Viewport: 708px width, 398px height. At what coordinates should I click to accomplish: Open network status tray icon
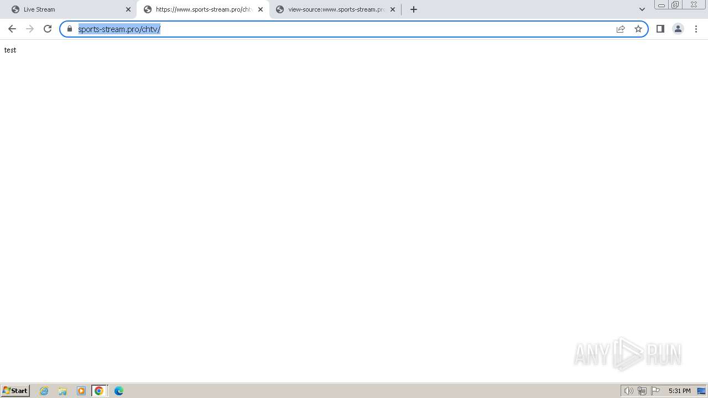(x=642, y=391)
